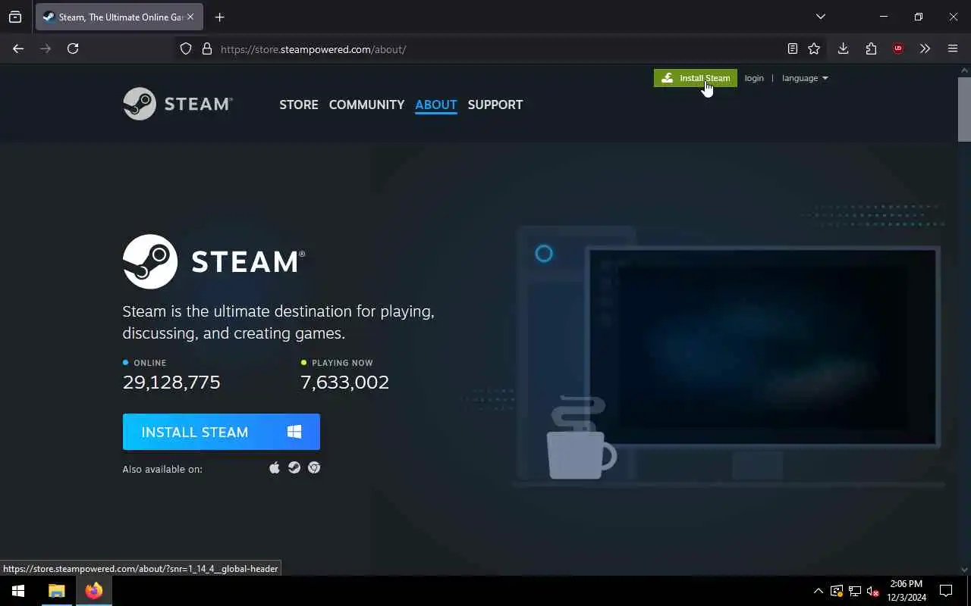Close the Steam browser tab

[x=190, y=17]
